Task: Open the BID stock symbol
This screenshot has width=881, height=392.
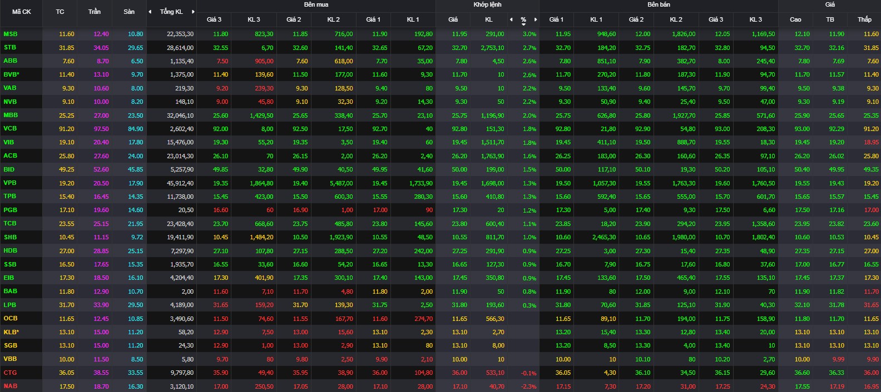Action: [x=9, y=169]
